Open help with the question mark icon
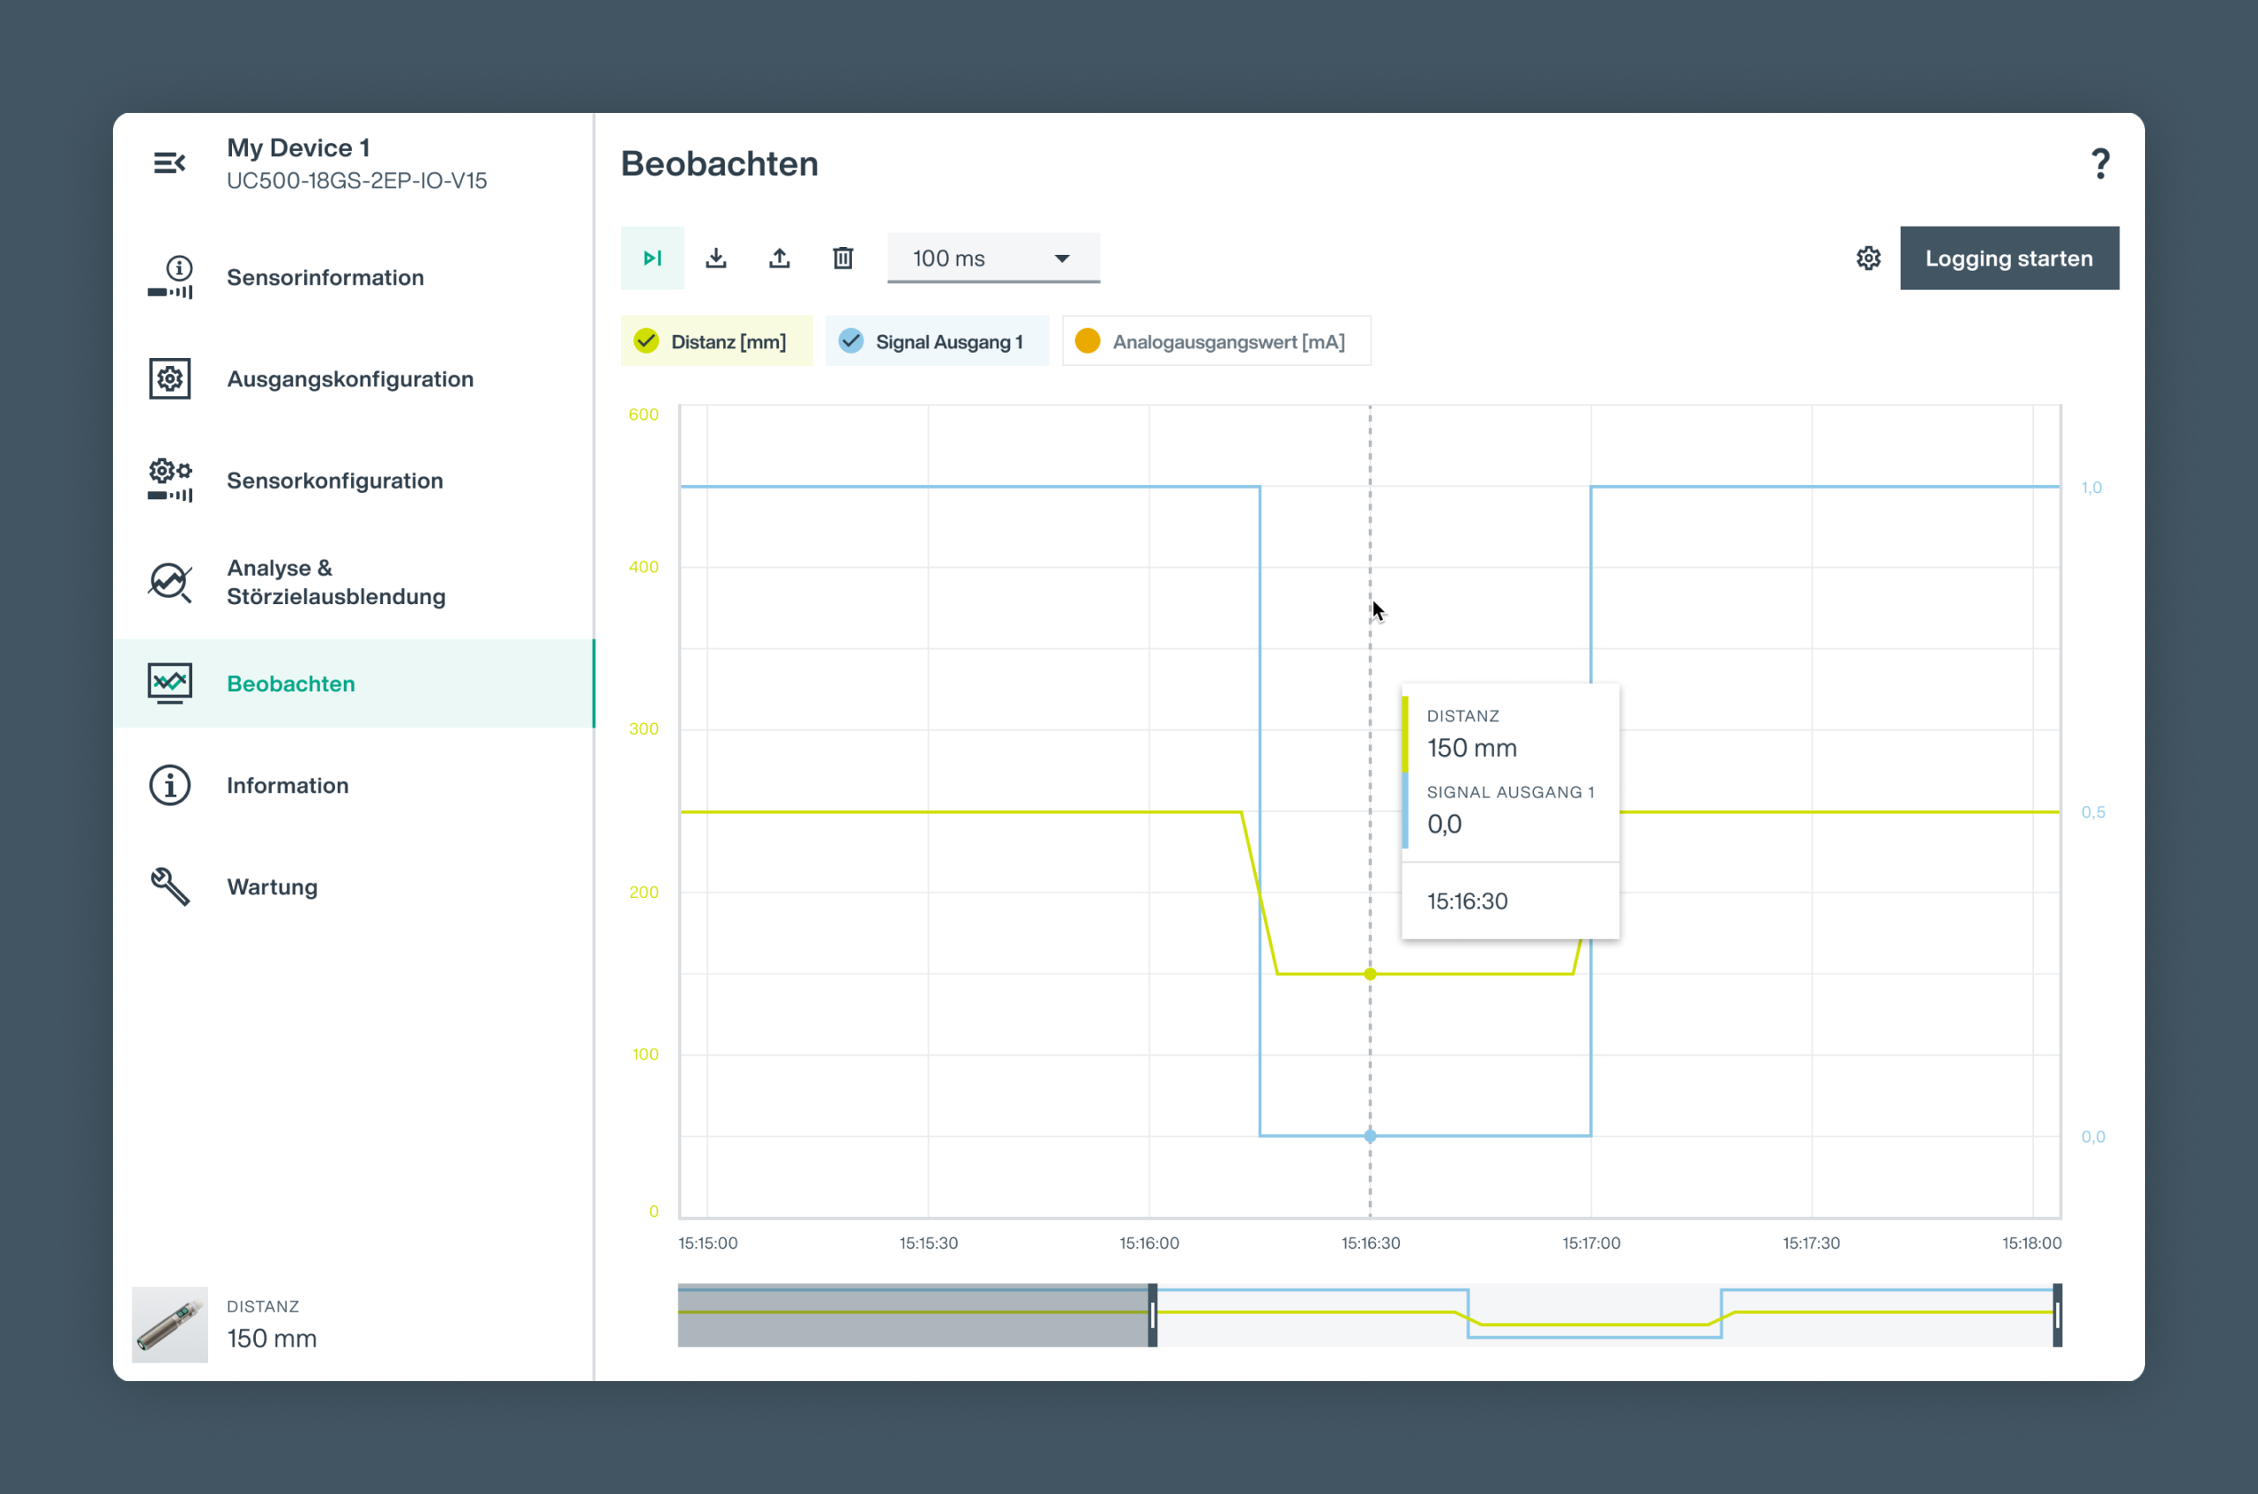 (x=2100, y=164)
